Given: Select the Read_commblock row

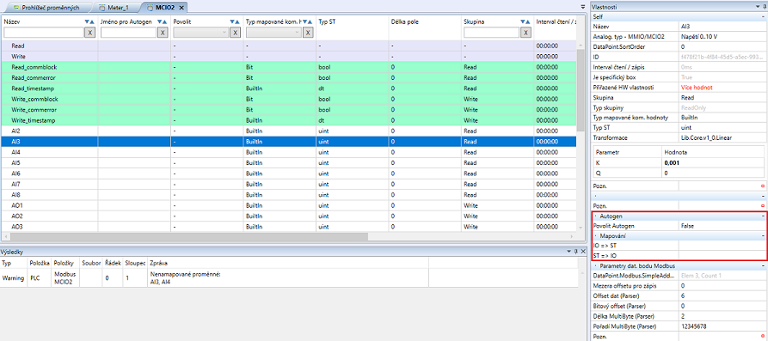Looking at the screenshot, I should [289, 67].
